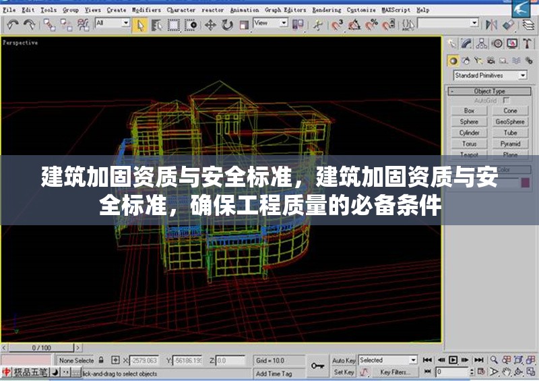The width and height of the screenshot is (539, 381).
Task: Open the Select by Name list icon
Action: (x=157, y=25)
